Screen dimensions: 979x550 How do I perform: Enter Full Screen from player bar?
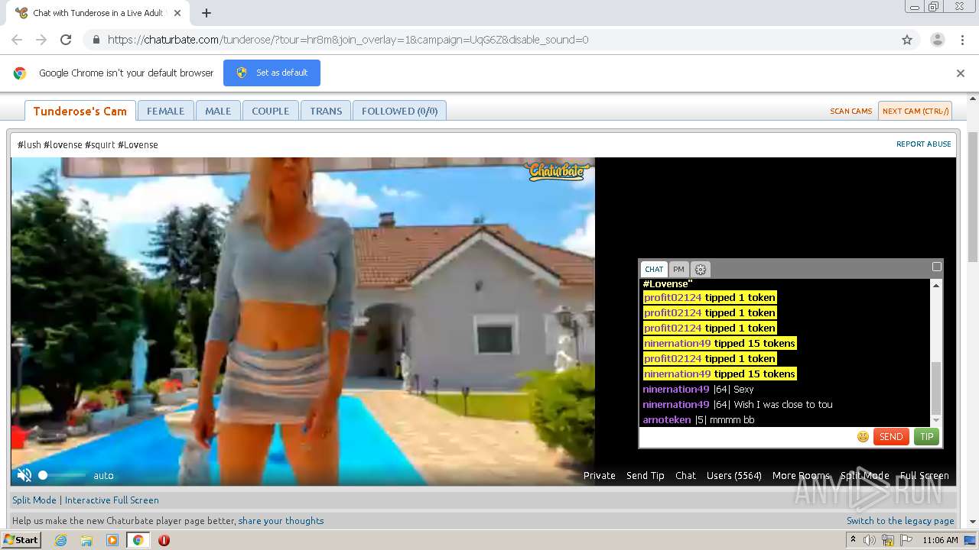(x=924, y=475)
